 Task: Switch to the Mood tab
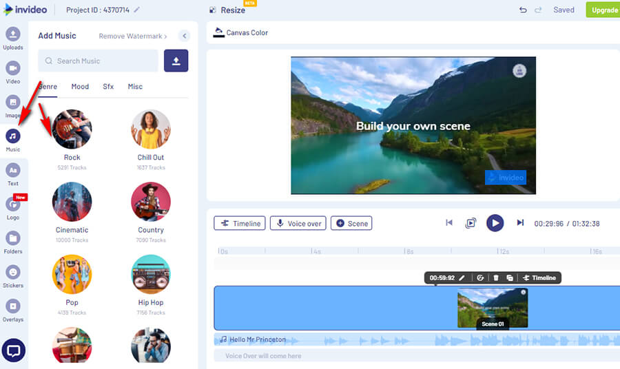[x=80, y=87]
